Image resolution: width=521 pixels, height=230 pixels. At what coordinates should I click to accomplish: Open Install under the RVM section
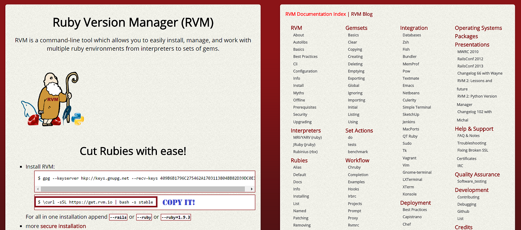click(x=298, y=85)
